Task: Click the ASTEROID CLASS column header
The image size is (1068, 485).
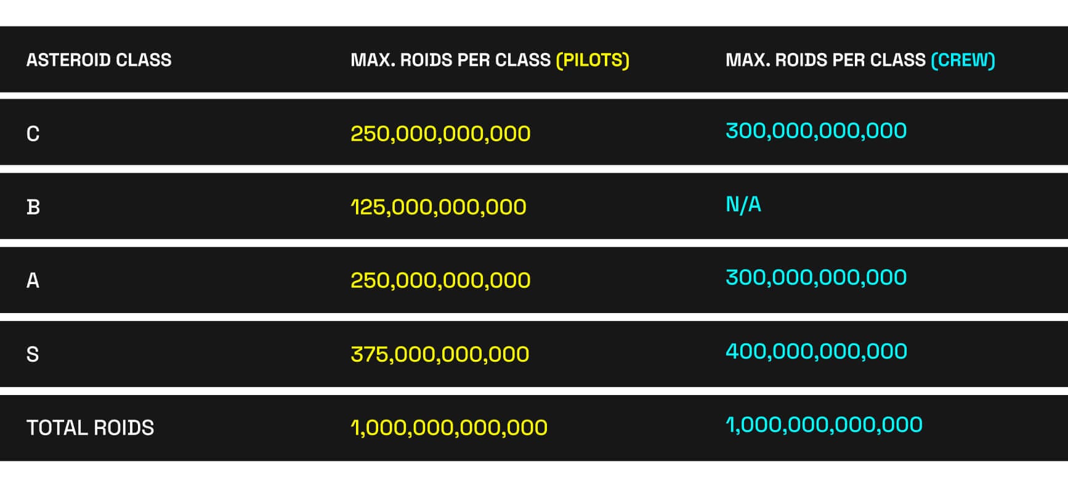Action: [x=99, y=60]
